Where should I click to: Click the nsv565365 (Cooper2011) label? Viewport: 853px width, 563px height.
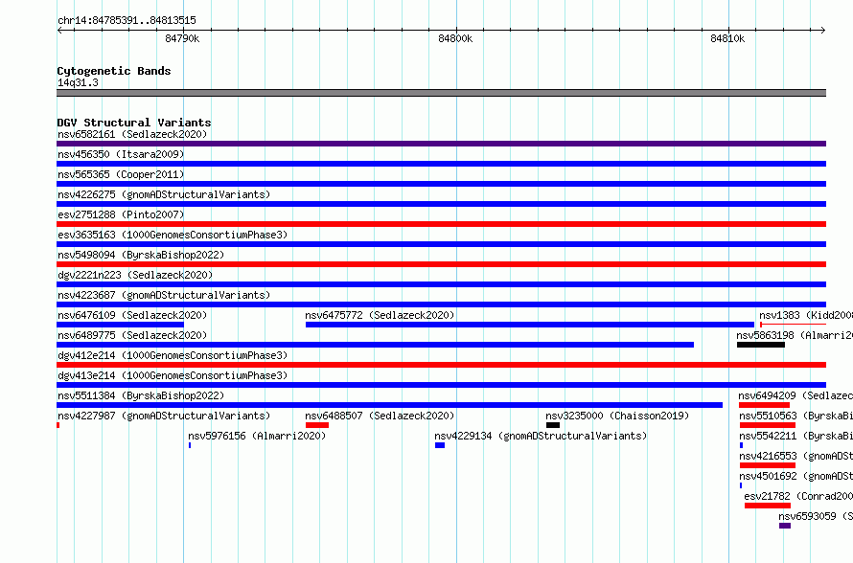coord(121,174)
